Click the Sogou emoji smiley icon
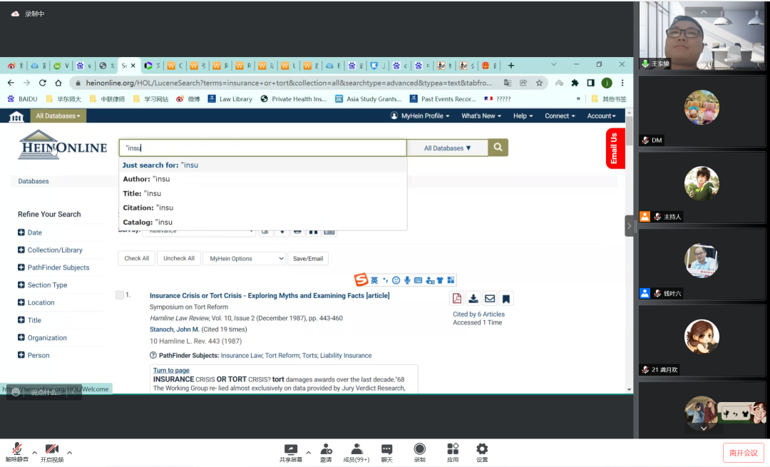 396,280
